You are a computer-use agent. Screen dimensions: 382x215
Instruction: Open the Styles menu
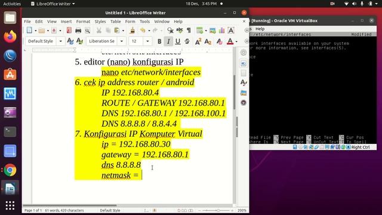click(x=100, y=21)
